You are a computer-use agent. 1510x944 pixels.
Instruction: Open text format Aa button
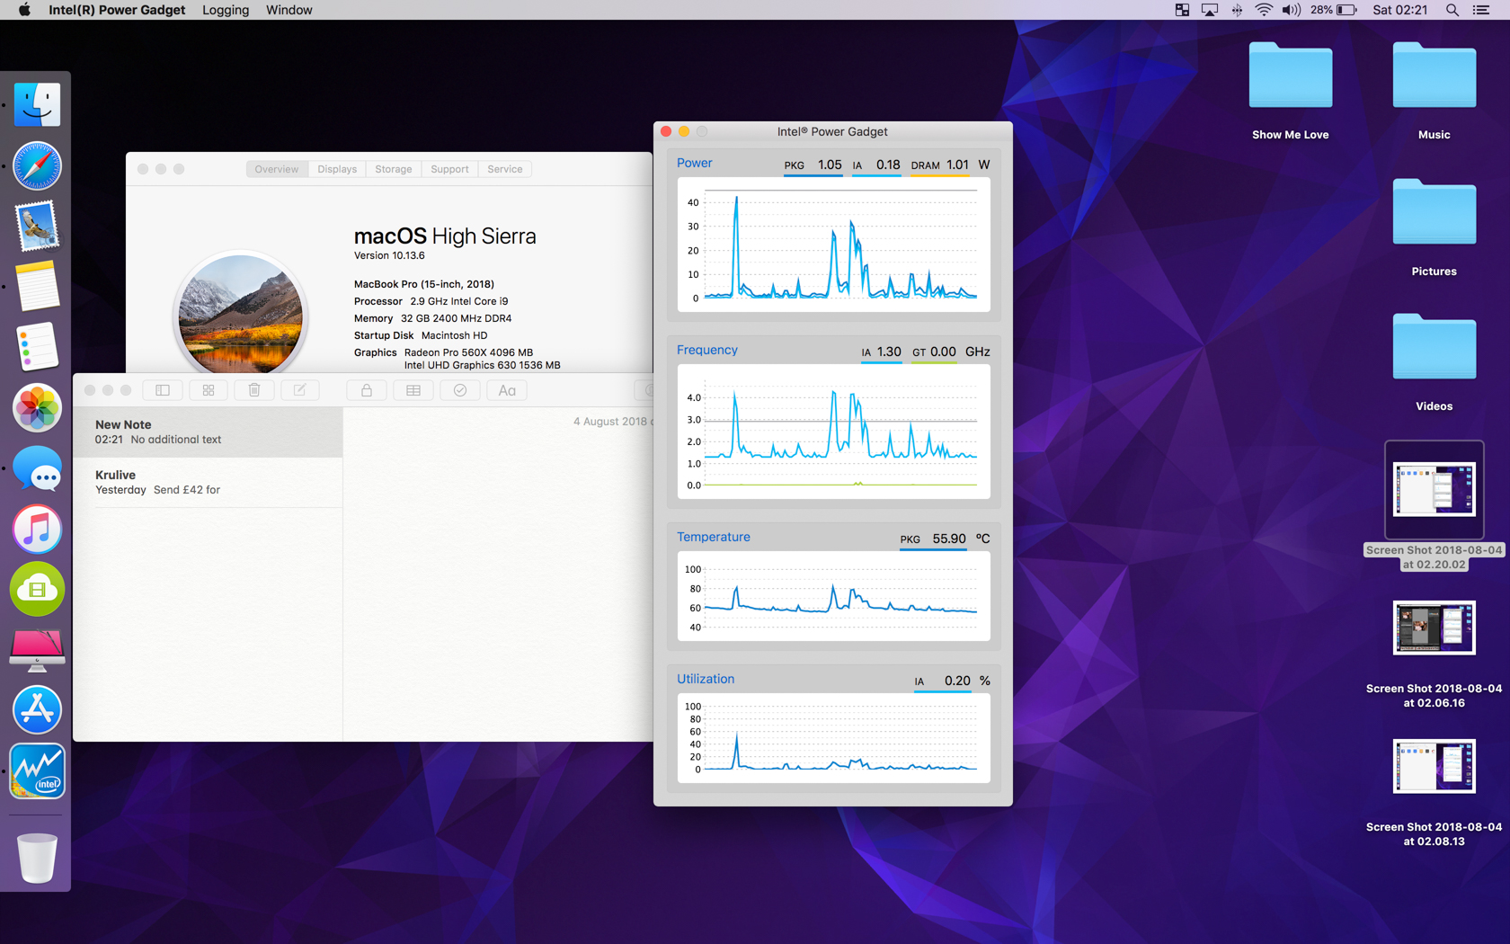(507, 390)
